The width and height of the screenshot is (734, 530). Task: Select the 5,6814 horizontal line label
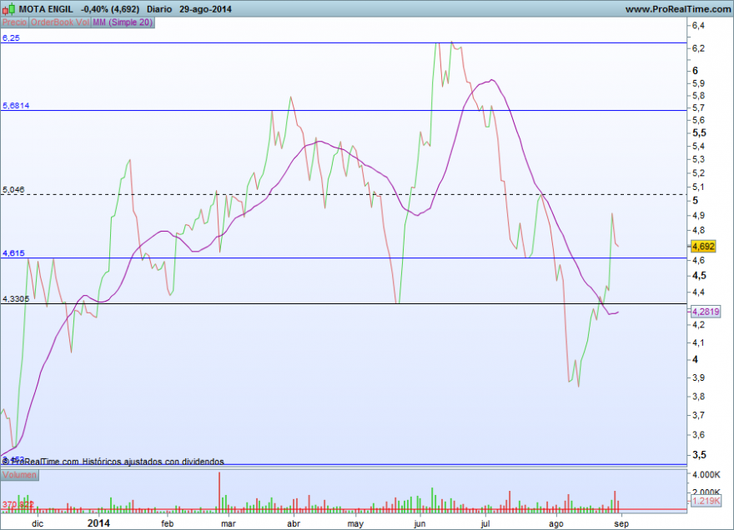pyautogui.click(x=16, y=106)
